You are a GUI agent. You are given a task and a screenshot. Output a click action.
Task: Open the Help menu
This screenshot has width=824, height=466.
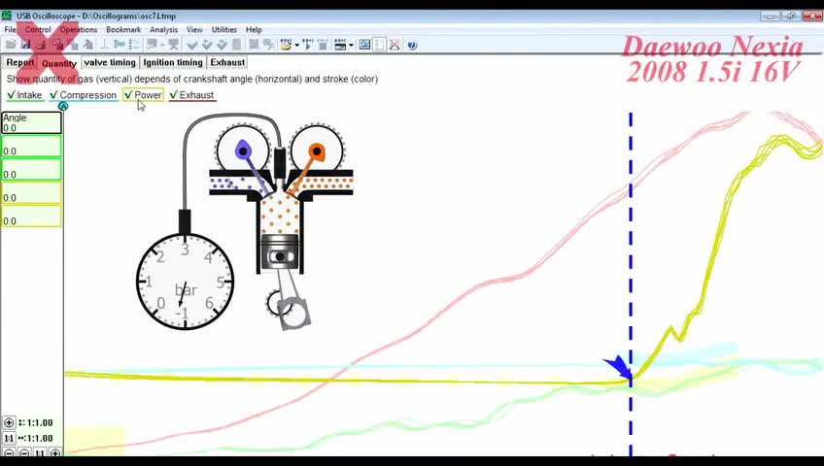(x=254, y=30)
